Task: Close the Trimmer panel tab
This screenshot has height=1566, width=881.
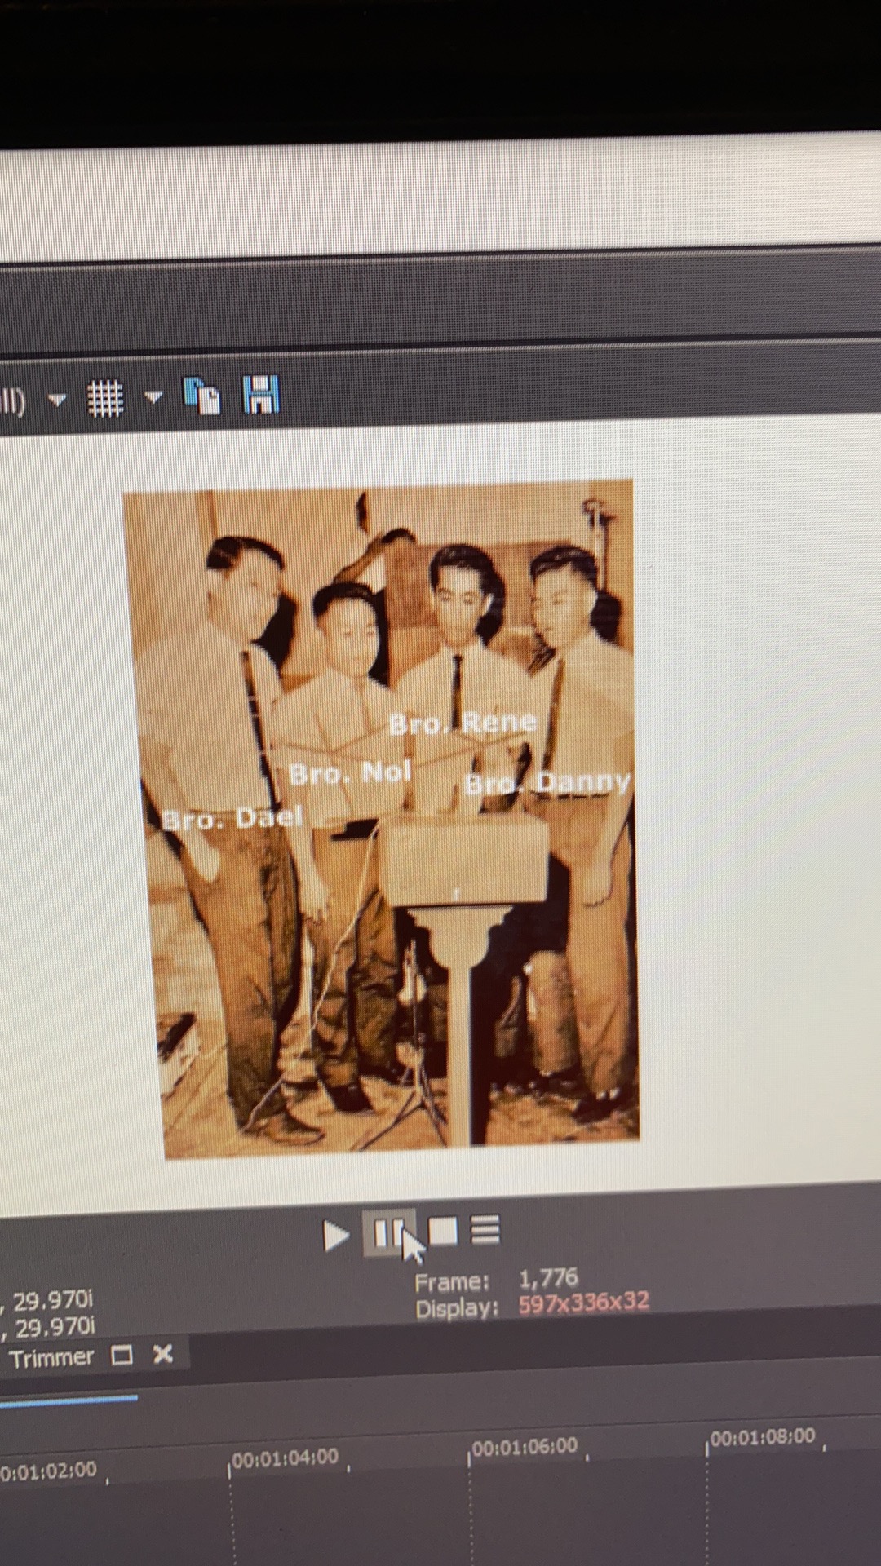Action: click(163, 1354)
